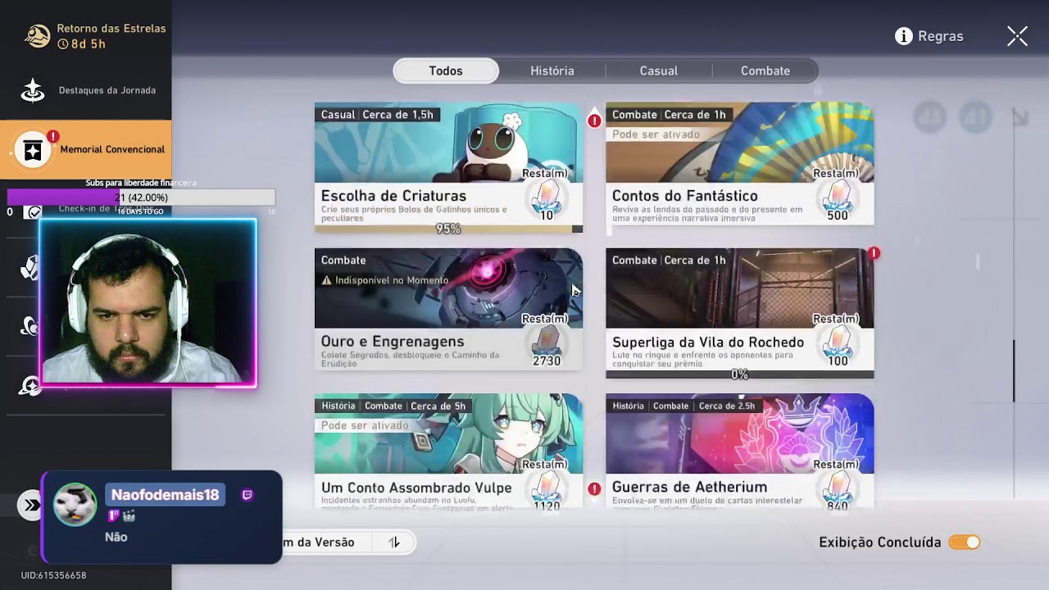Click the Indisponível no Momento warning icon

click(326, 280)
